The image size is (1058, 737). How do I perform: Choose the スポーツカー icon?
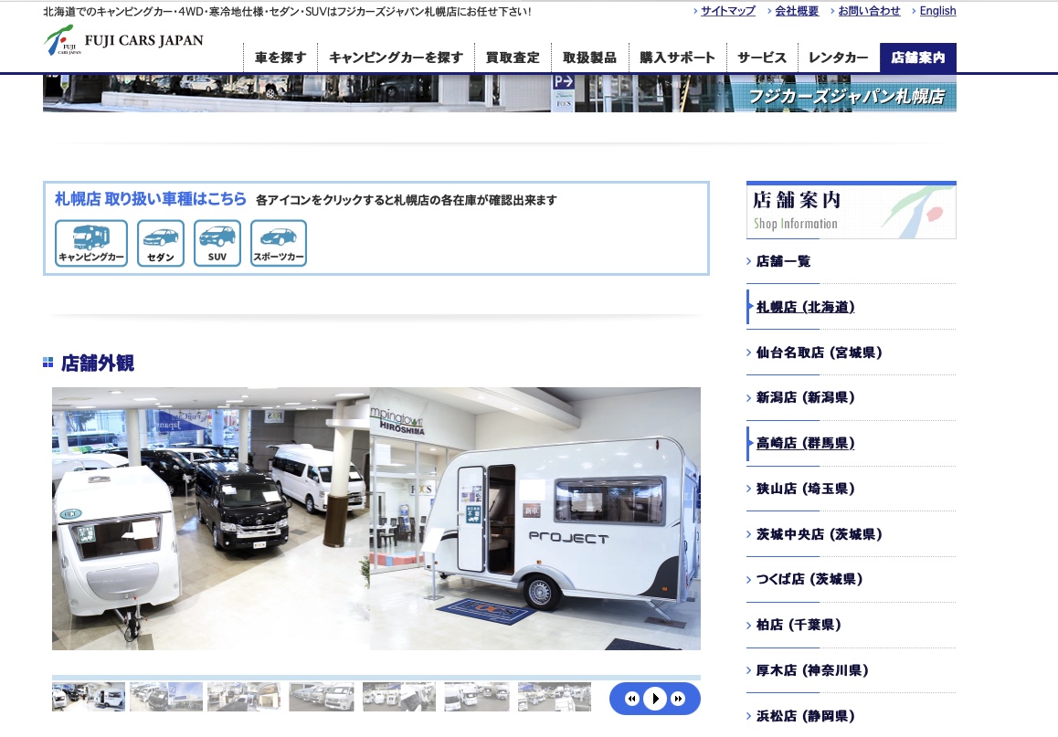click(279, 243)
